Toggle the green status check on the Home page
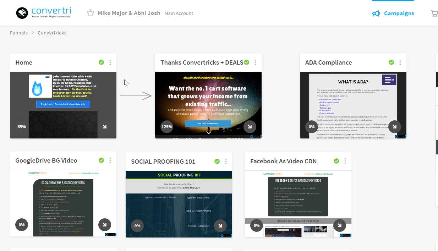 coord(101,62)
